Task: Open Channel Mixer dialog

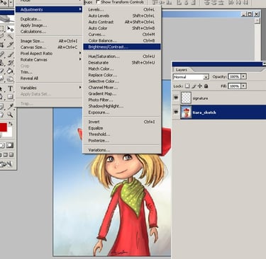Action: pos(122,87)
